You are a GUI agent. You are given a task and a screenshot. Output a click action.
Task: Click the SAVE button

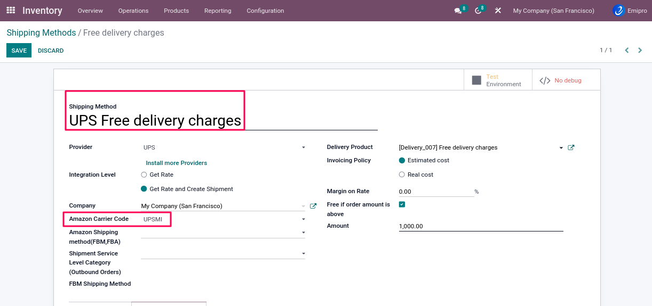coord(19,51)
